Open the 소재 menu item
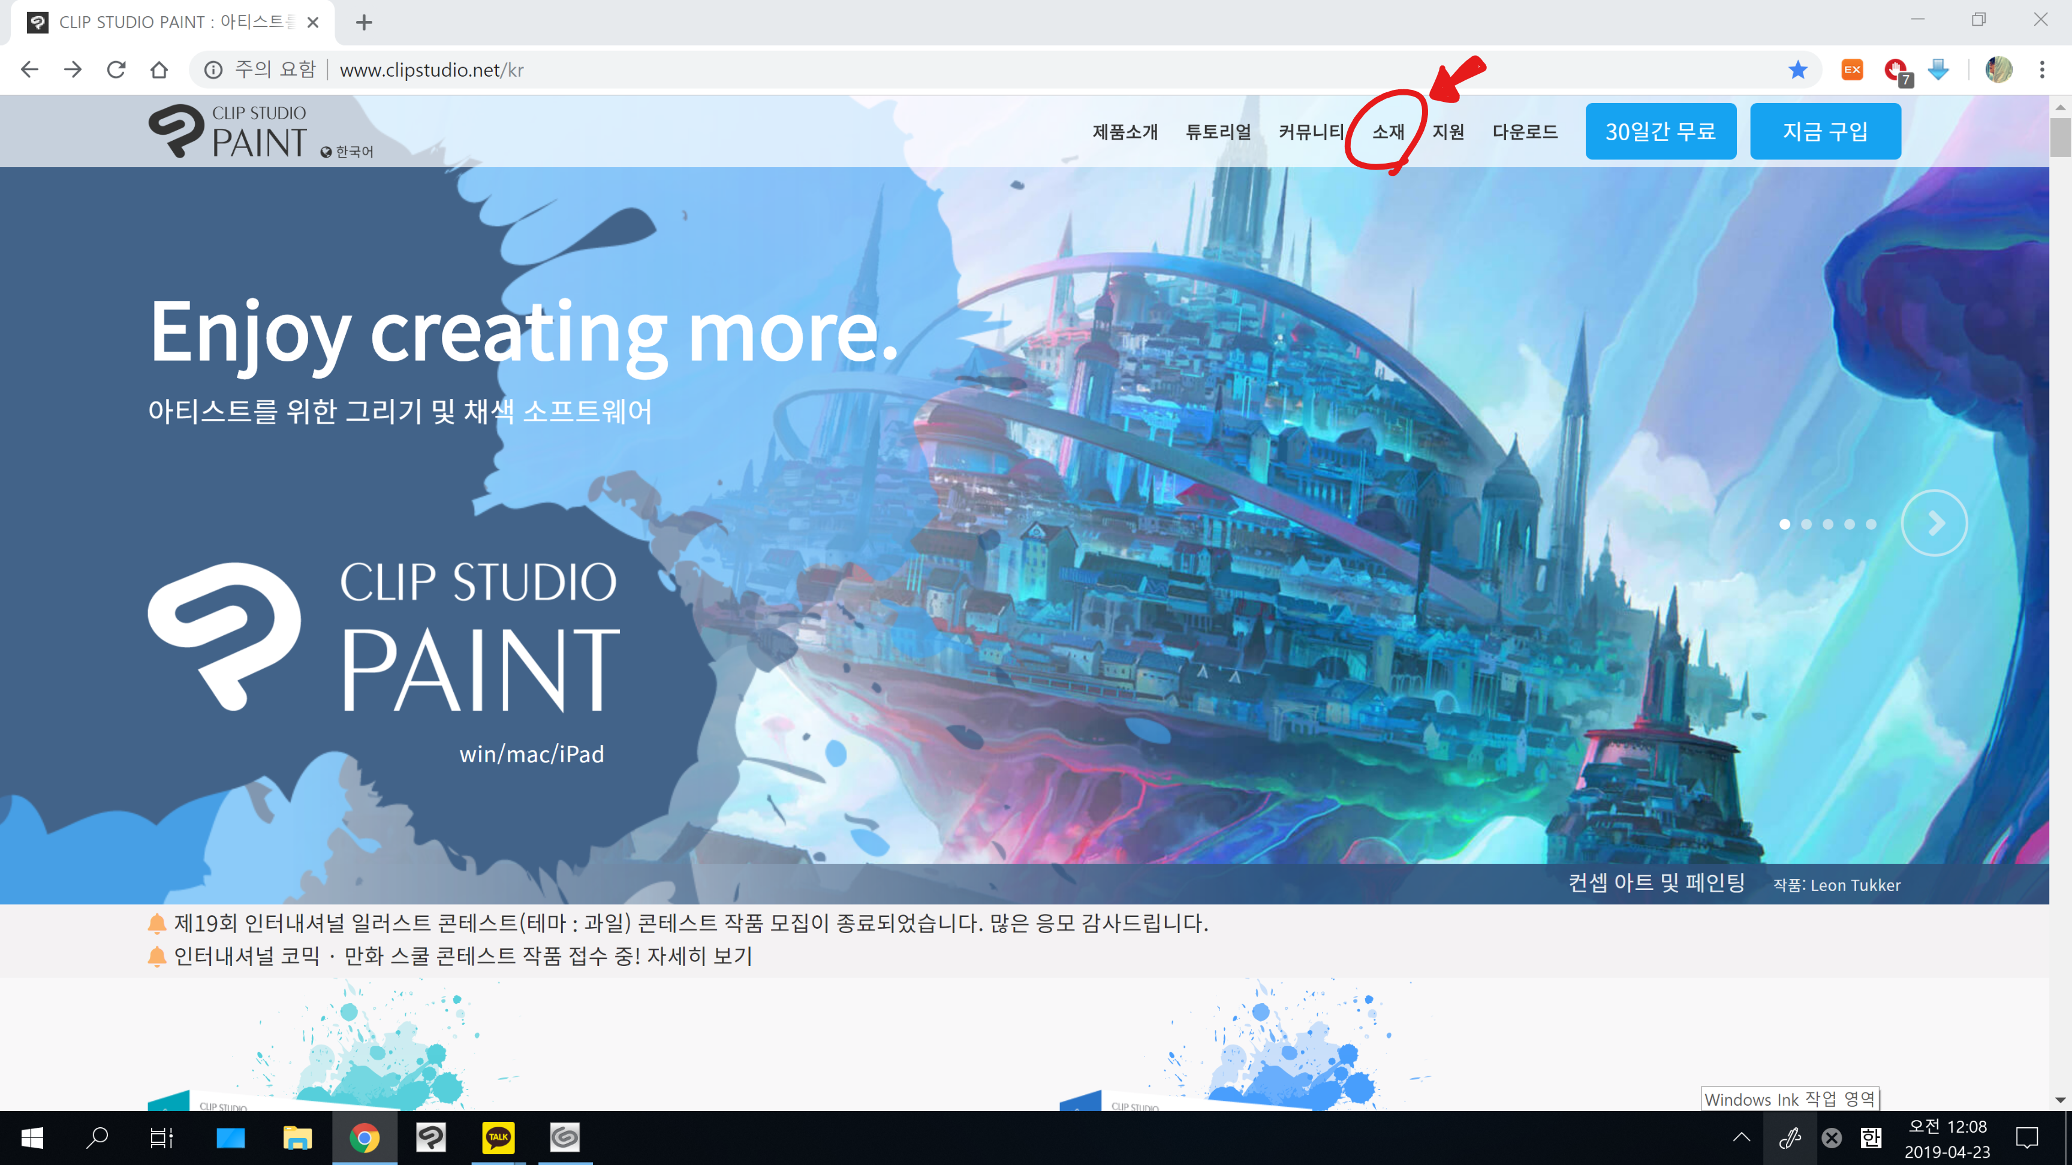Viewport: 2072px width, 1165px height. tap(1389, 132)
